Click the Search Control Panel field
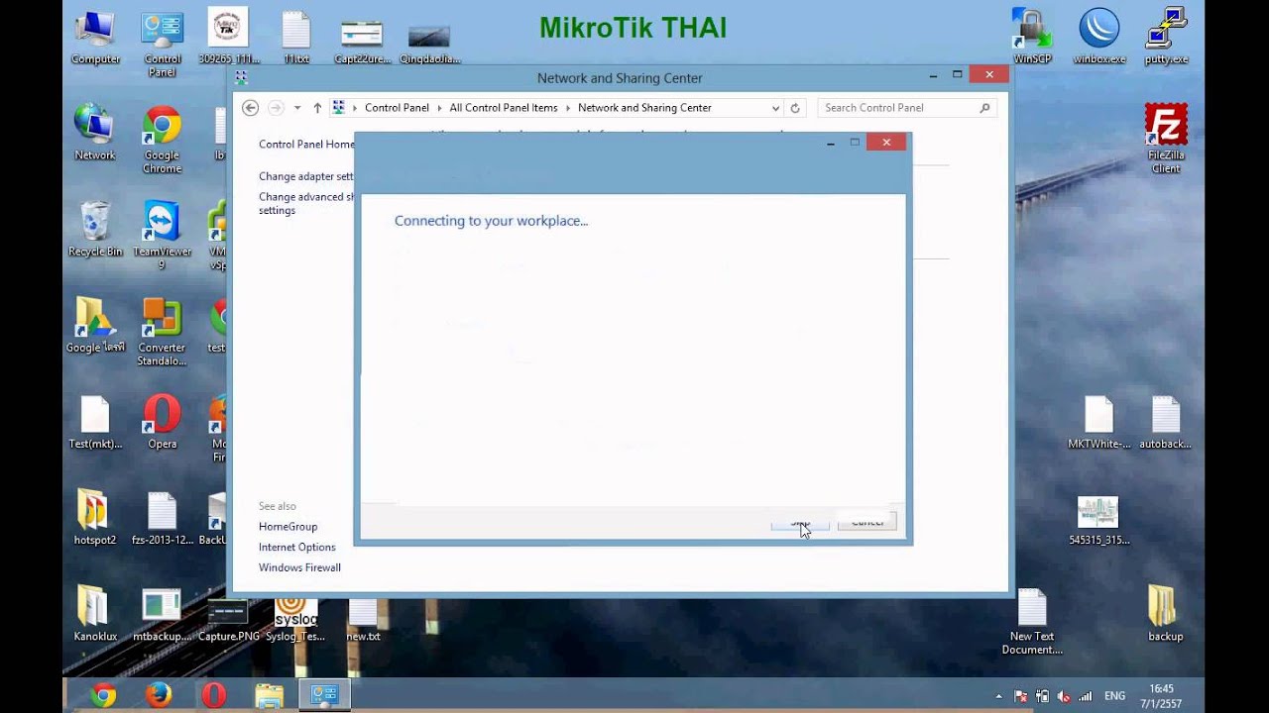Image resolution: width=1269 pixels, height=713 pixels. (906, 108)
